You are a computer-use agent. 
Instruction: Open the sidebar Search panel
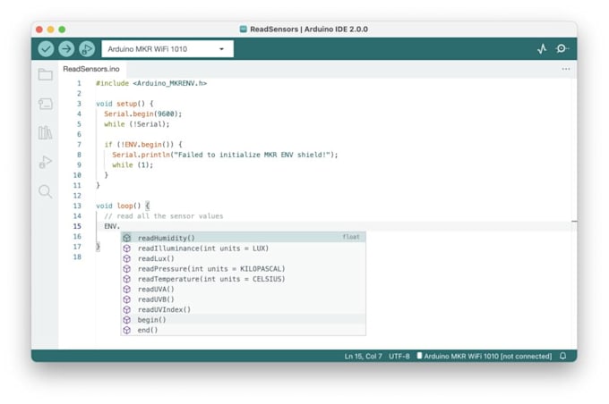(46, 191)
